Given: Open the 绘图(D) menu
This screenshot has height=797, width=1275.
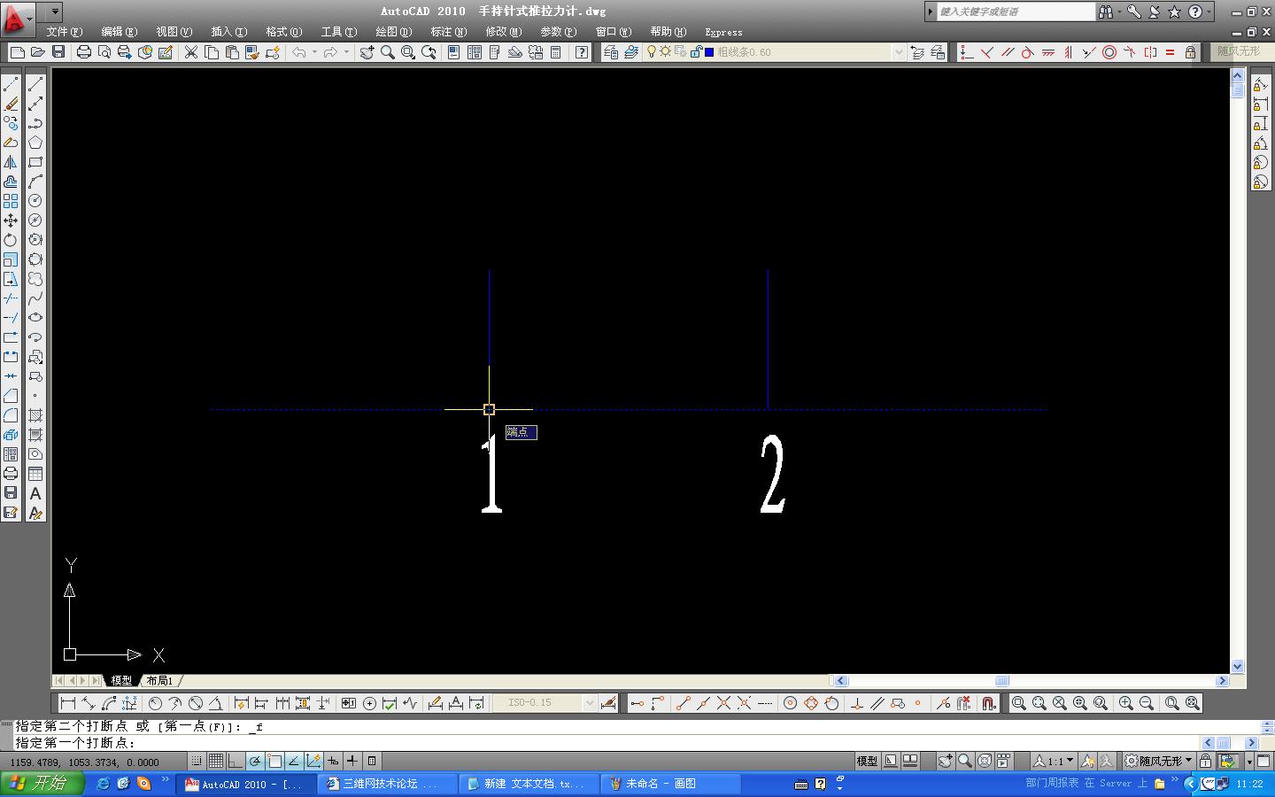Looking at the screenshot, I should (393, 32).
